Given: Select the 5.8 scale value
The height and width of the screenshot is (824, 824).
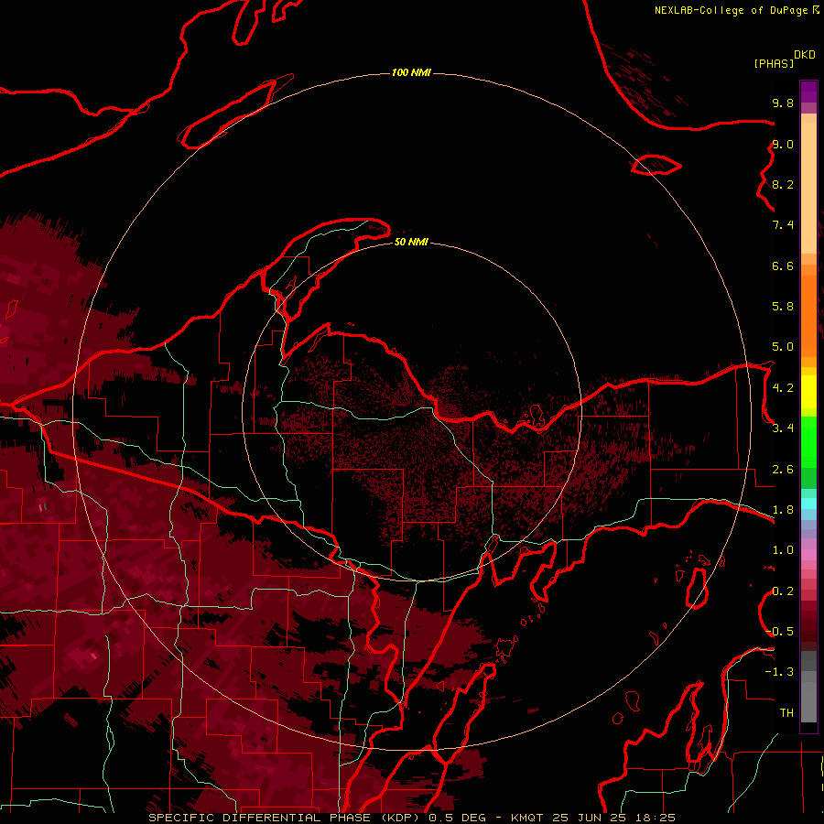Looking at the screenshot, I should pyautogui.click(x=783, y=307).
